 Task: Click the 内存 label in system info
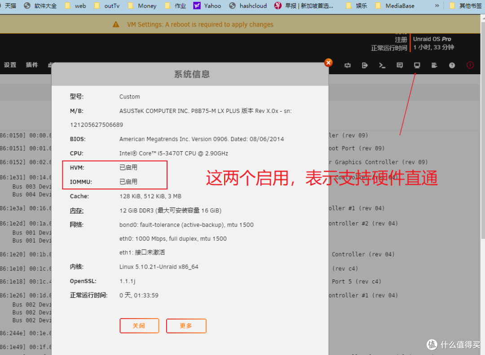point(77,211)
